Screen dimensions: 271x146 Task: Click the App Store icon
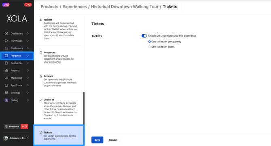(6, 86)
